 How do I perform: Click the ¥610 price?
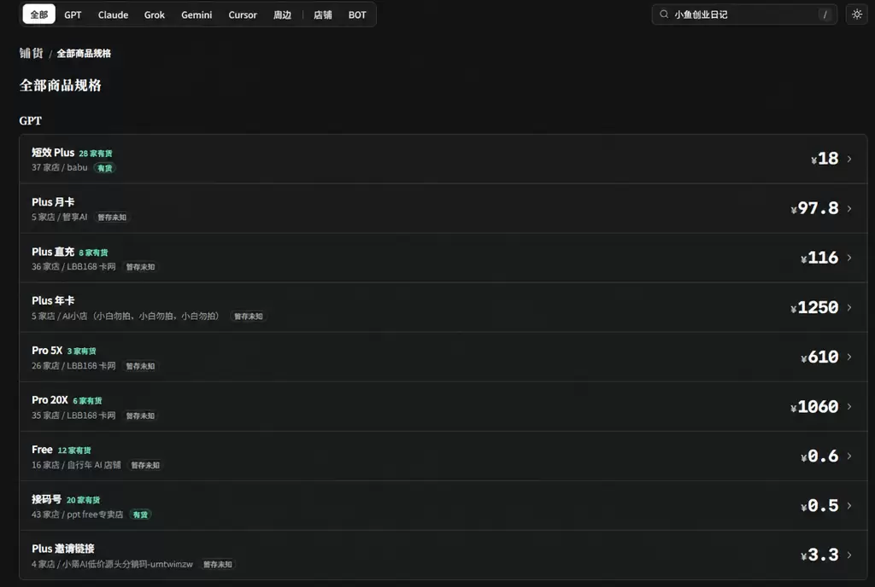click(x=819, y=357)
